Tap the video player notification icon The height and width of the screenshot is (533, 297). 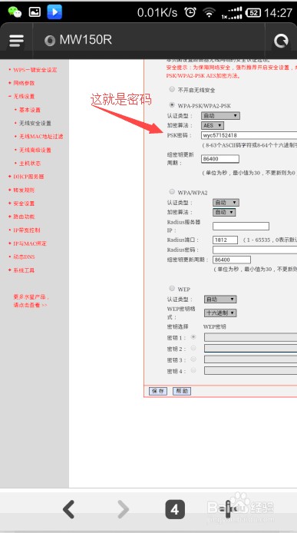(x=54, y=12)
